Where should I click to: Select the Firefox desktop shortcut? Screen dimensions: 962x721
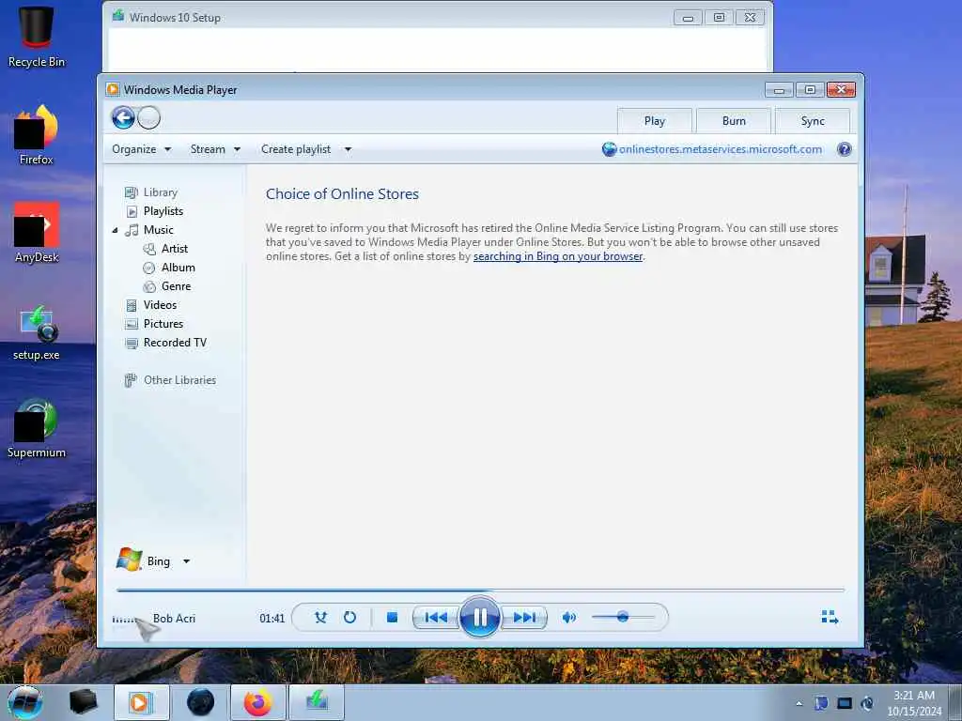coord(37,135)
